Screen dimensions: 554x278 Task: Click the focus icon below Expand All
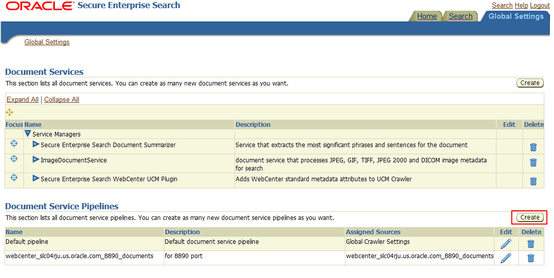pyautogui.click(x=9, y=113)
